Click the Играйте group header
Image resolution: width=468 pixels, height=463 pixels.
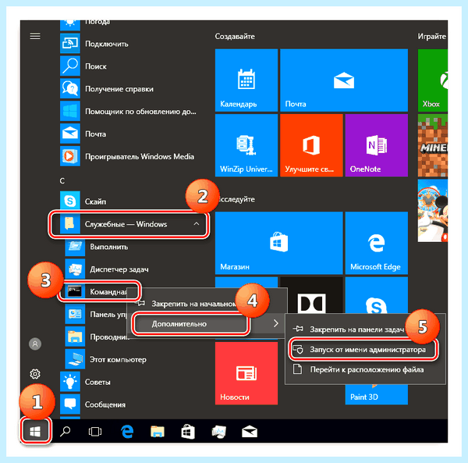click(x=432, y=37)
